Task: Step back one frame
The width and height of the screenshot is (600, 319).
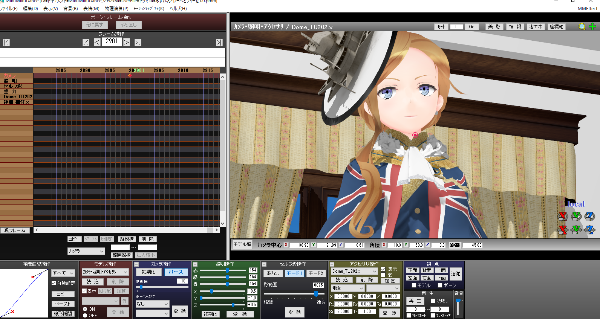Action: 97,43
